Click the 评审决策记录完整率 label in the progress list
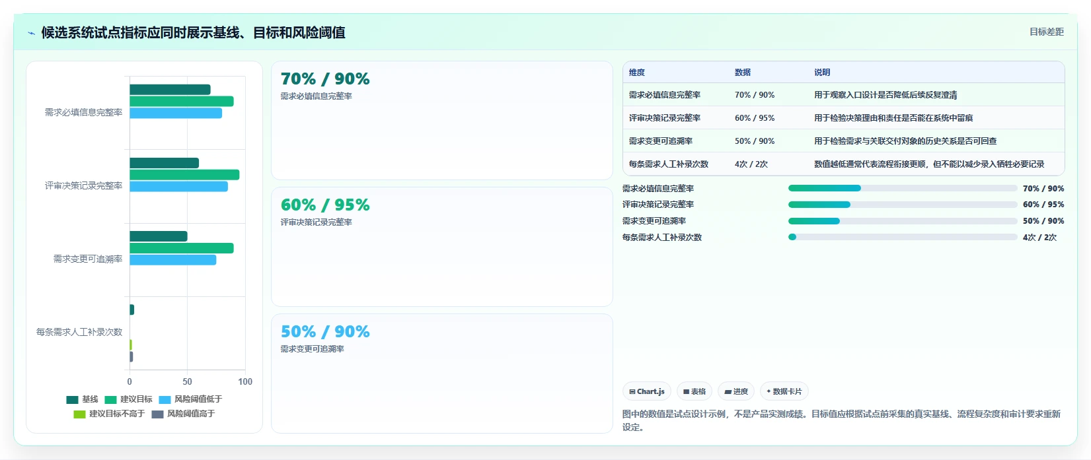Viewport: 1091px width, 460px height. 658,205
